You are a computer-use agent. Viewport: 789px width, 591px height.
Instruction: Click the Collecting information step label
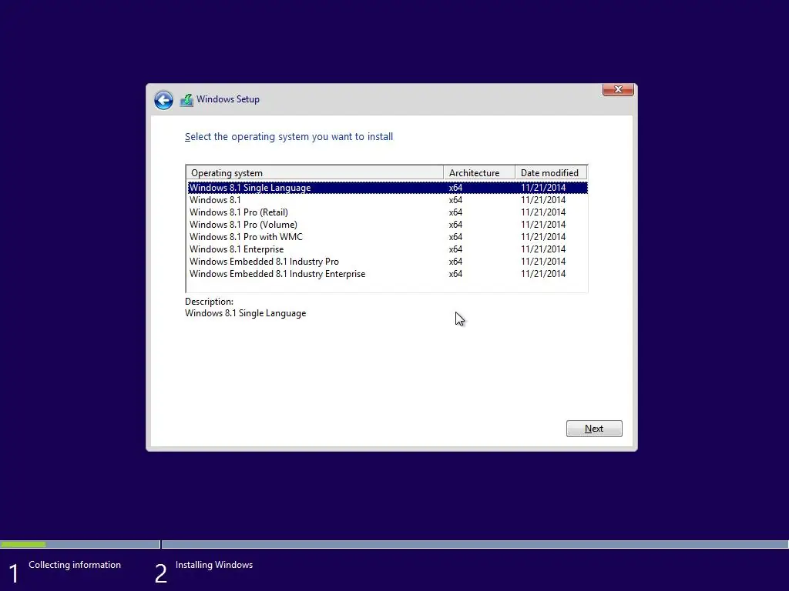75,564
